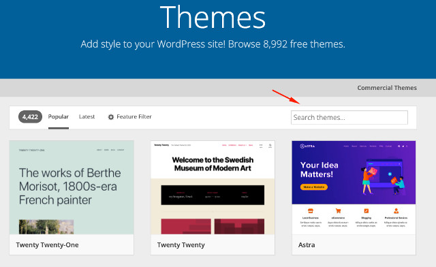Viewport: 436px width, 267px height.
Task: Open the Astra theme preview image
Action: tap(354, 187)
